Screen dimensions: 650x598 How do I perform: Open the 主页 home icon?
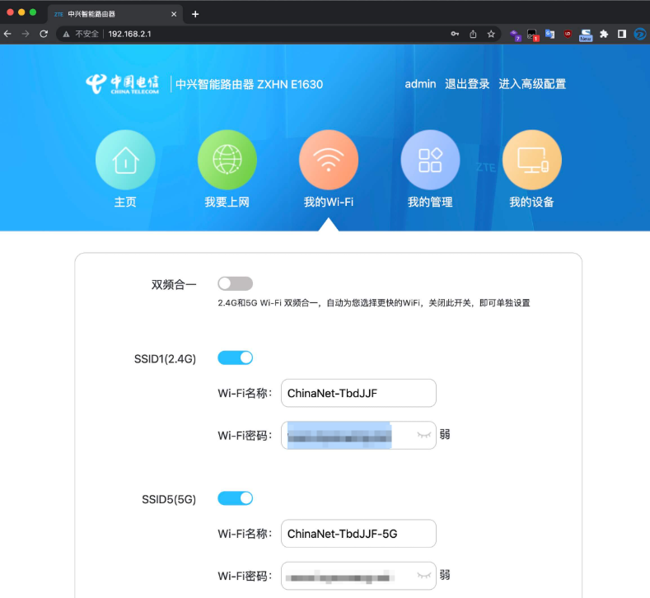125,160
